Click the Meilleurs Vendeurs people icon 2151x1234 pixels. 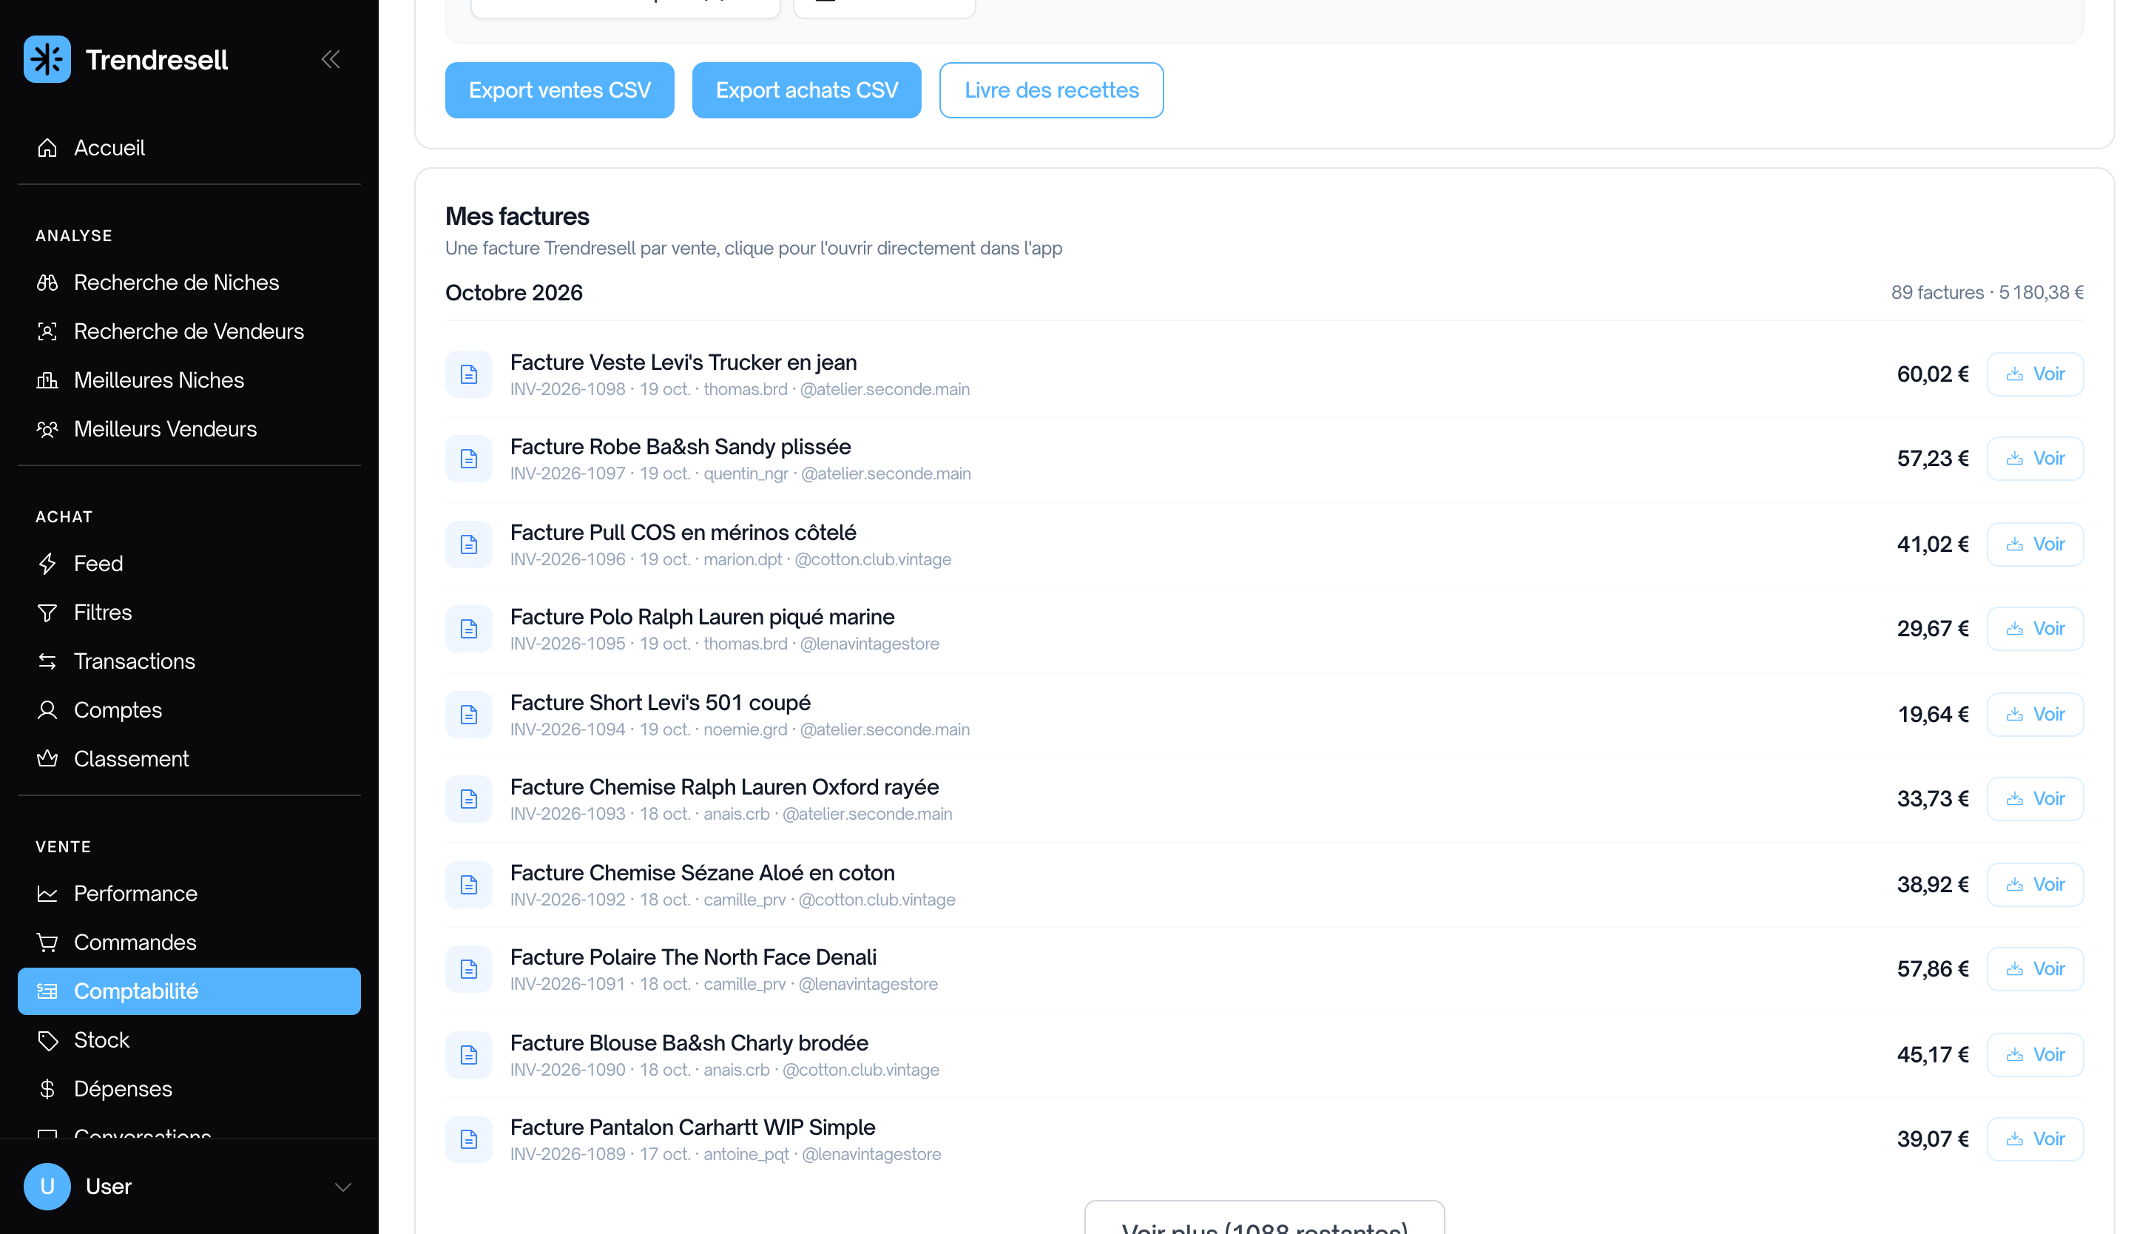(x=47, y=429)
